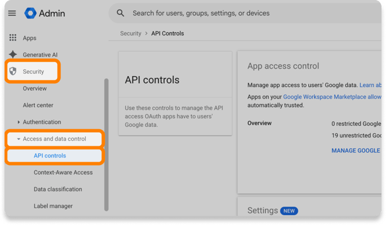Click the Security shield icon
The height and width of the screenshot is (225, 386).
click(x=13, y=71)
